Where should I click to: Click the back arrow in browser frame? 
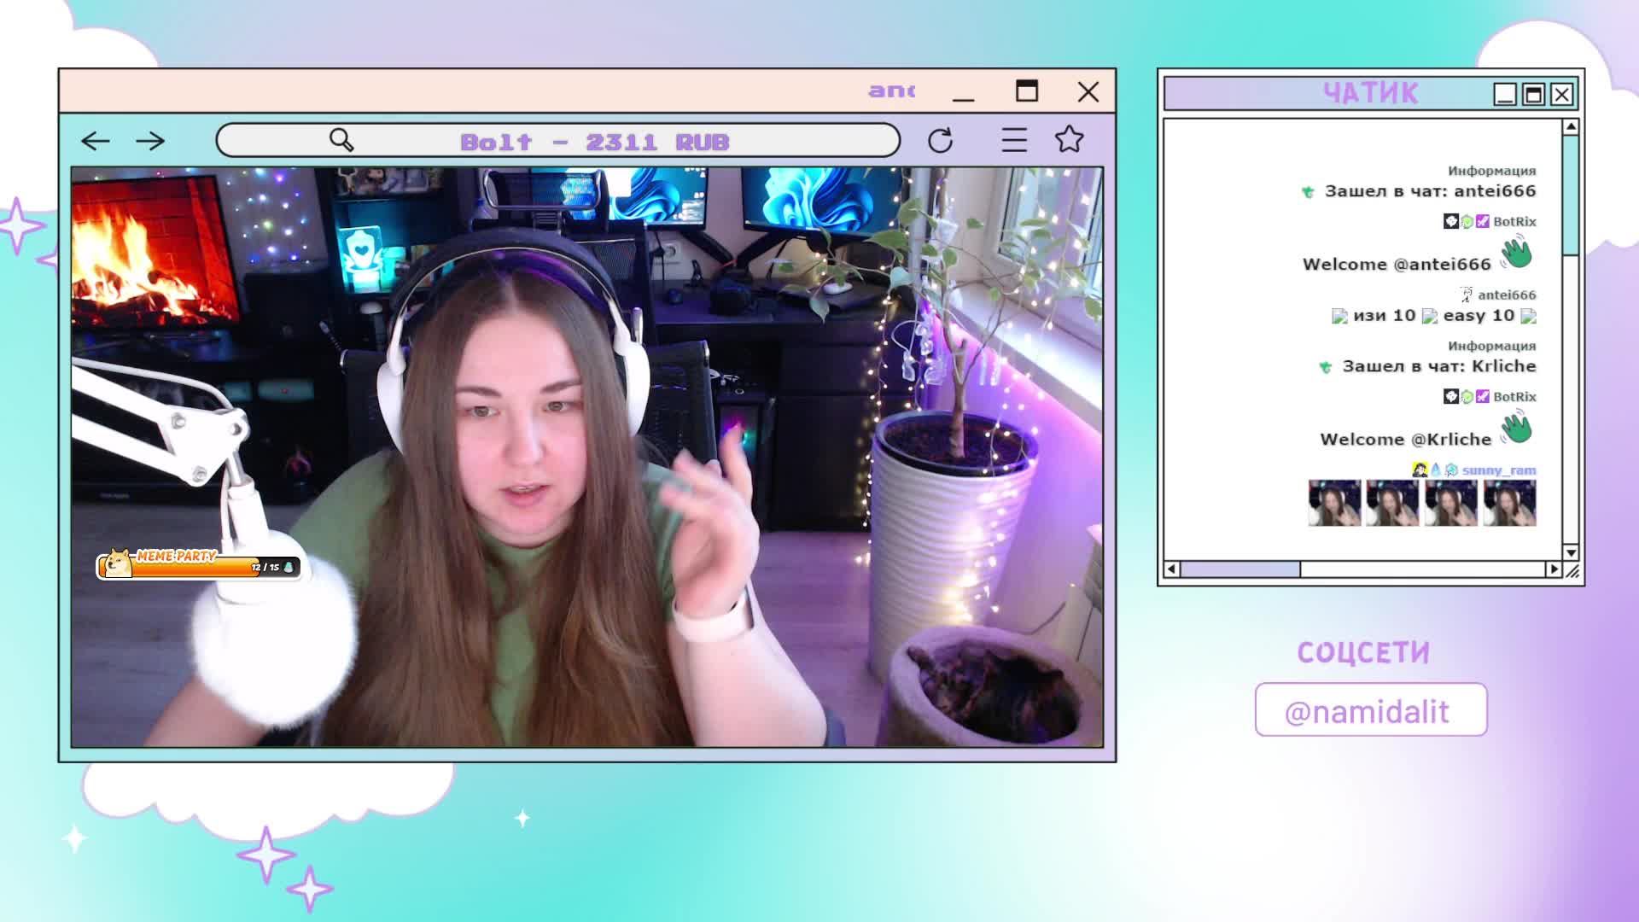coord(96,141)
